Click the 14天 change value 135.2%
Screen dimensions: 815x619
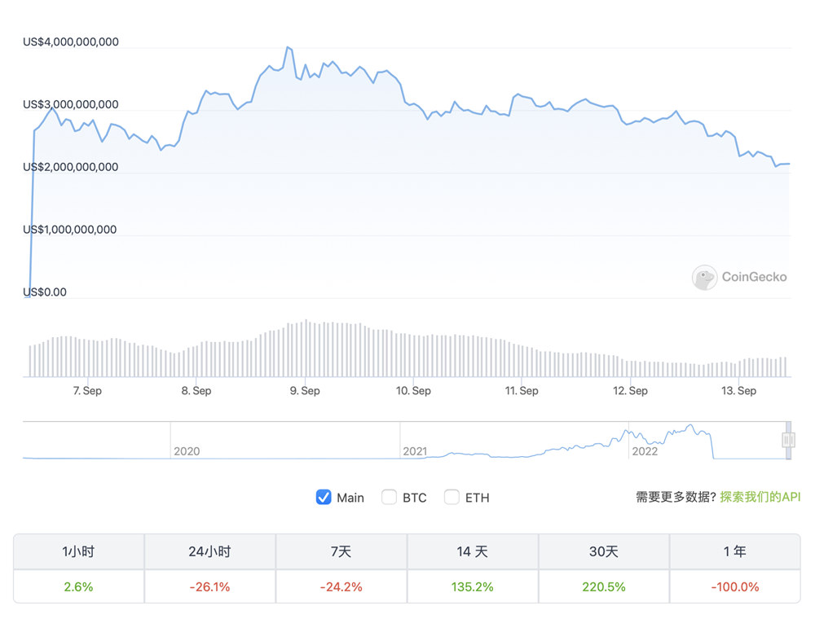(472, 586)
